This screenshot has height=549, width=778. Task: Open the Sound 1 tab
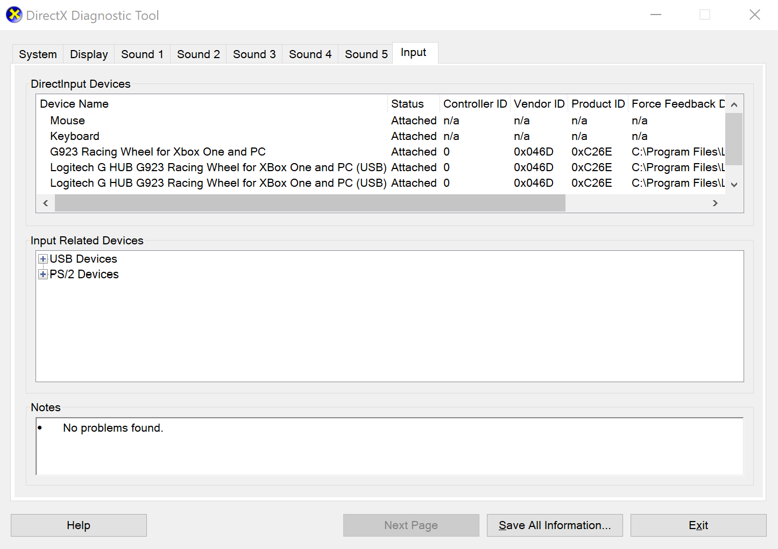coord(142,54)
